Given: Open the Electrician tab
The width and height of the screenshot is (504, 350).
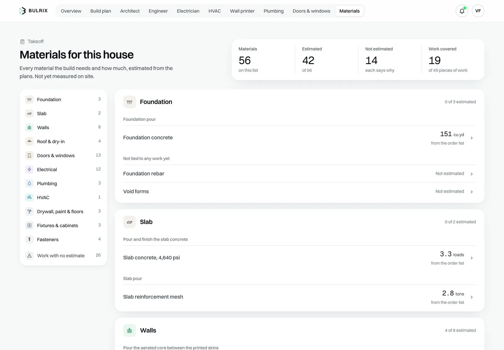Looking at the screenshot, I should (x=188, y=11).
